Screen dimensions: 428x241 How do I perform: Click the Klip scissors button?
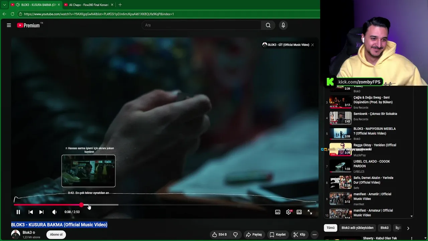(x=299, y=235)
